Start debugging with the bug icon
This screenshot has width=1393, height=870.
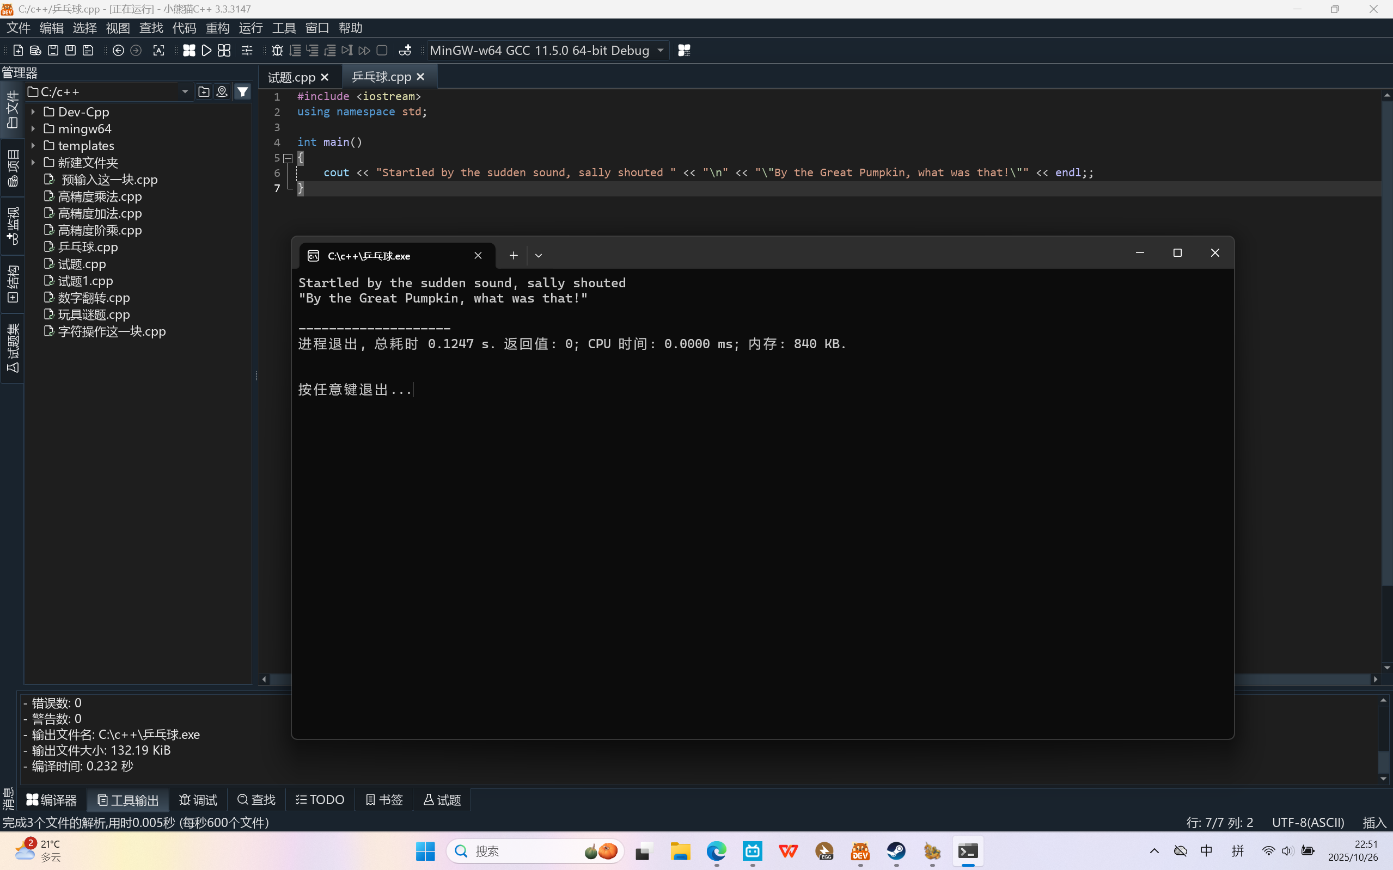[277, 51]
